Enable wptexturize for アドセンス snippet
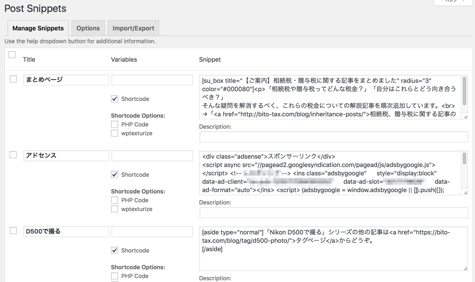The height and width of the screenshot is (282, 475). click(x=115, y=209)
